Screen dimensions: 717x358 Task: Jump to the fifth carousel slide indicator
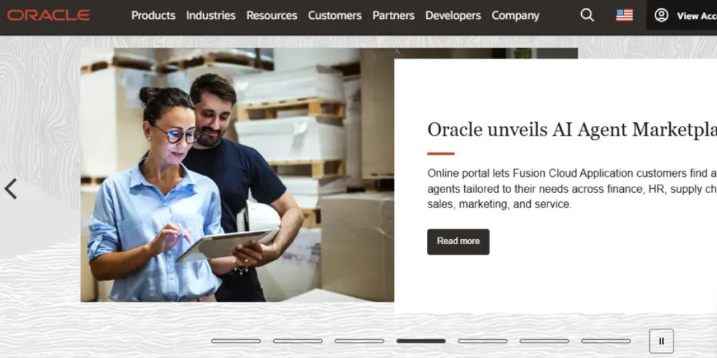tap(482, 341)
